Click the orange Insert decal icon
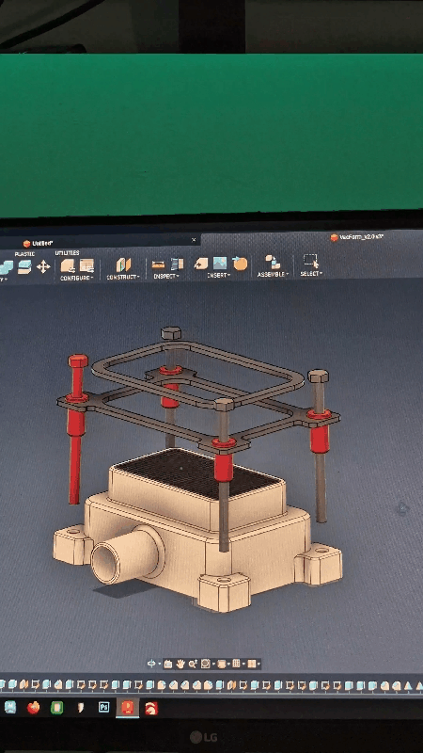423x753 pixels. click(240, 264)
